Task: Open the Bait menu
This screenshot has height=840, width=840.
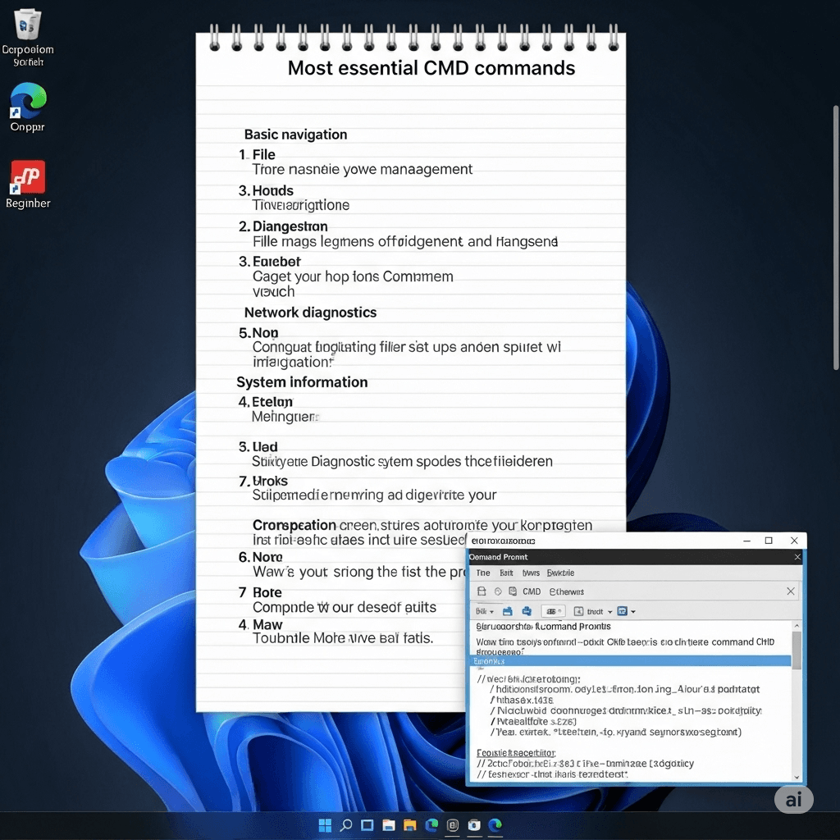Action: point(506,573)
